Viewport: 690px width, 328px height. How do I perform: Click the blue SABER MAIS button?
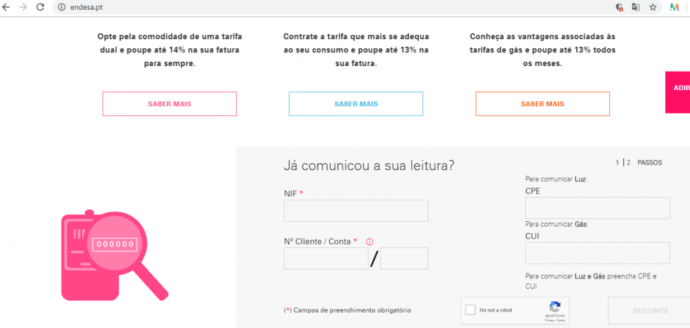tap(355, 104)
